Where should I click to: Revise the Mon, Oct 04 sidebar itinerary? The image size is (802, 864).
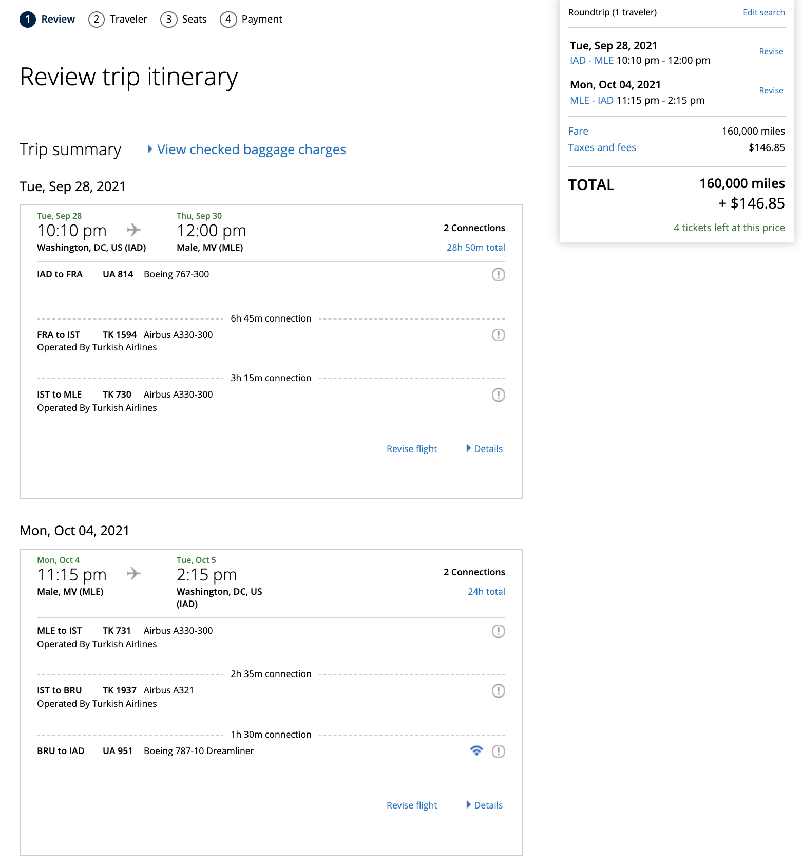(771, 90)
